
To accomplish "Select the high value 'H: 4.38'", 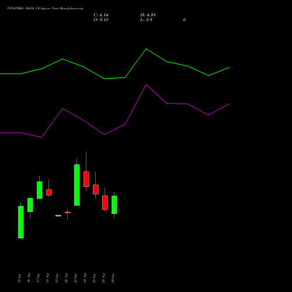I will (148, 15).
